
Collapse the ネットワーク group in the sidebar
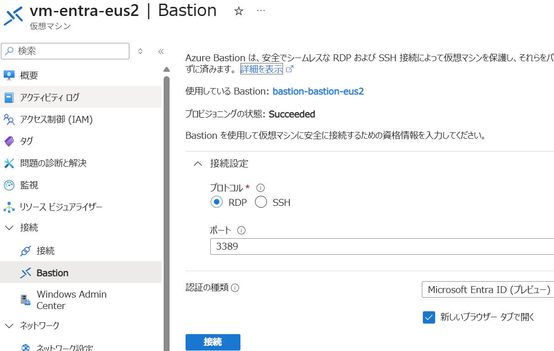click(9, 325)
